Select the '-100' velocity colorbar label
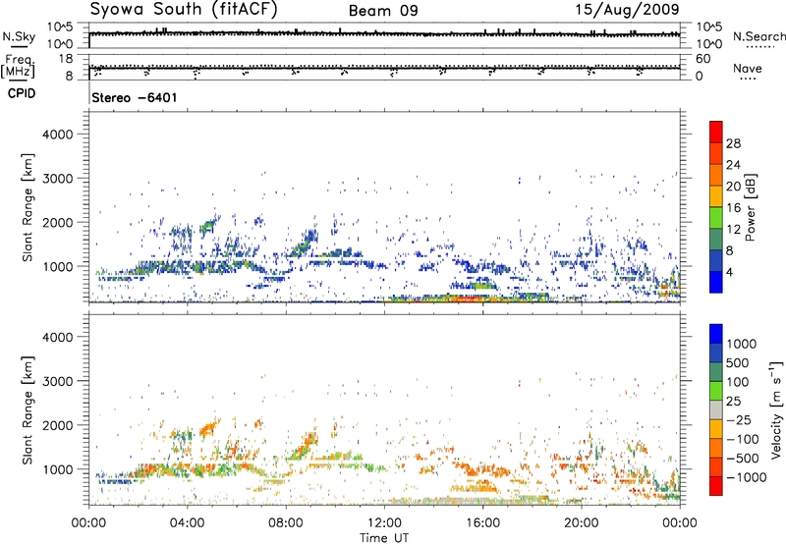The image size is (786, 544). tap(743, 439)
